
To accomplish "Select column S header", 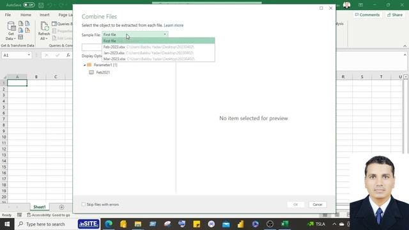I will click(x=362, y=77).
